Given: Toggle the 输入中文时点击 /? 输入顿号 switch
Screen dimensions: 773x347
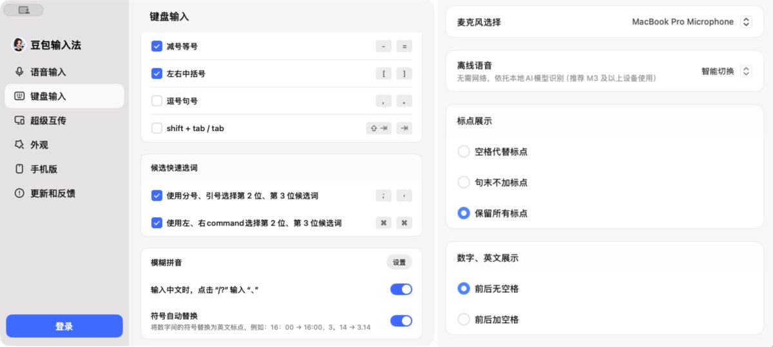Looking at the screenshot, I should 401,290.
